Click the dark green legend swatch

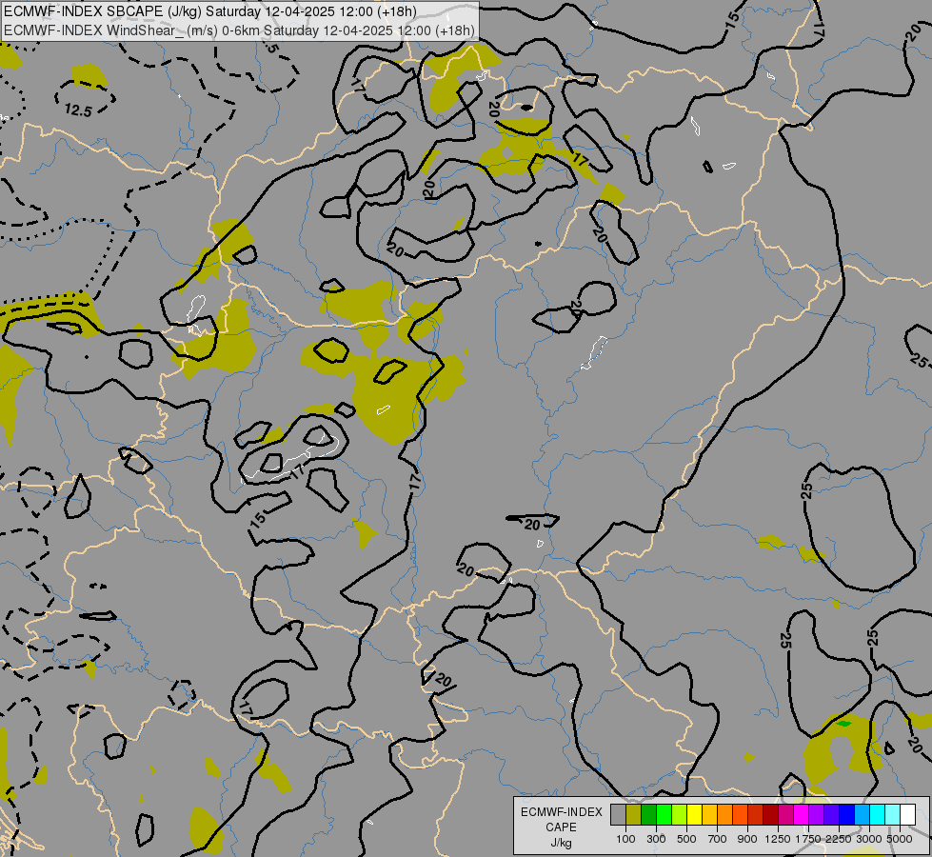[649, 814]
